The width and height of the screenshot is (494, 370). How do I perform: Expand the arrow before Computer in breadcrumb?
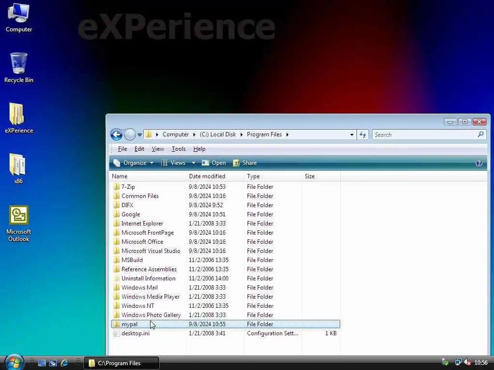(157, 135)
